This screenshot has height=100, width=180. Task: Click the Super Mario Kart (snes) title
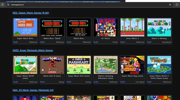click(x=79, y=76)
